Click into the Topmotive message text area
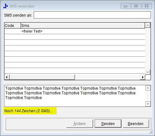This screenshot has width=155, height=136. tap(75, 96)
